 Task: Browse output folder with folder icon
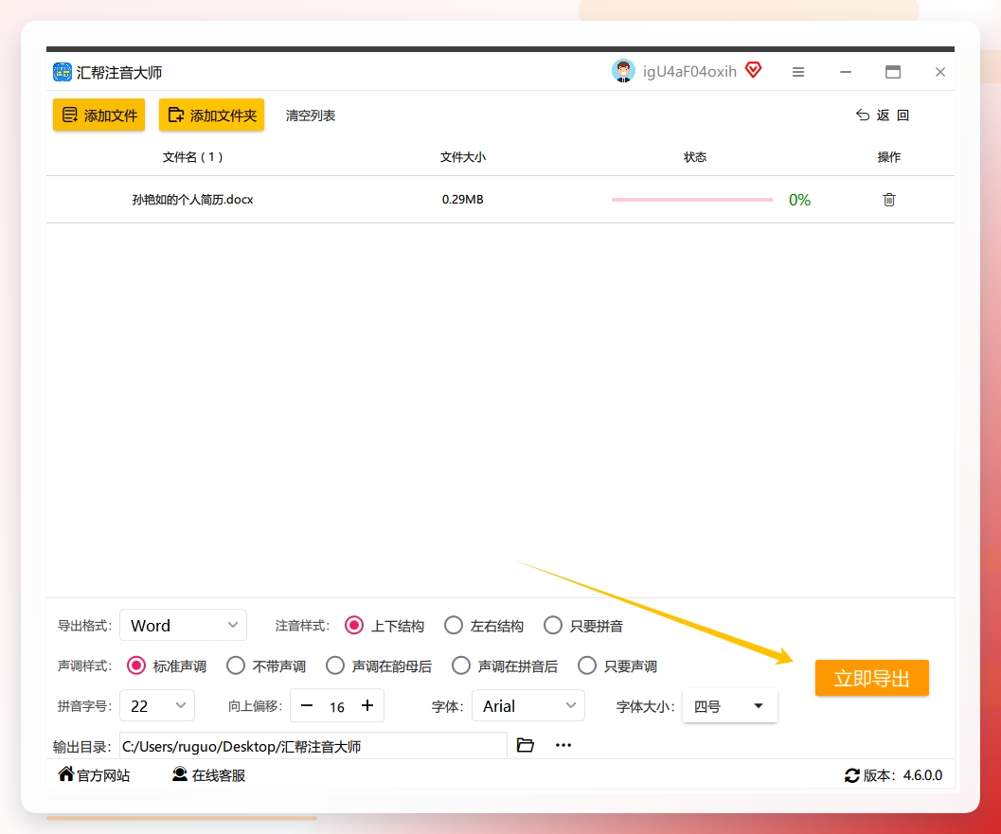(525, 745)
